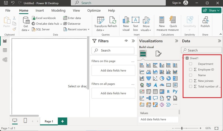Add a new page with plus button

pos(63,121)
